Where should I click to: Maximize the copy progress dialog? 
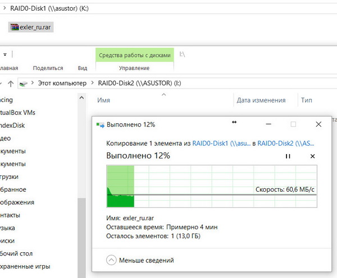293,124
